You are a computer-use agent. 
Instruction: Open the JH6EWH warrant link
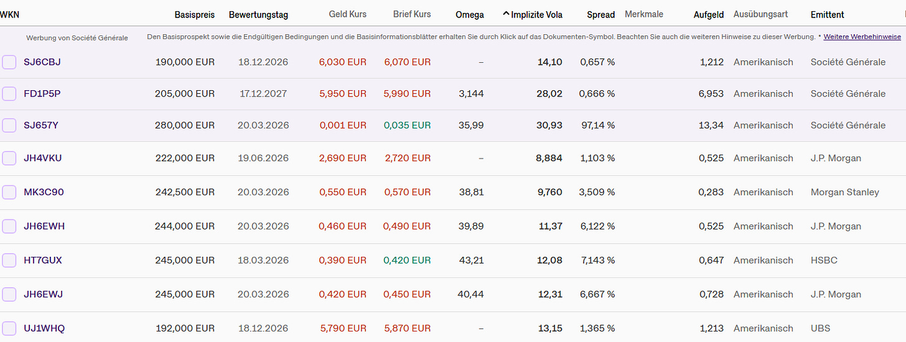(44, 226)
